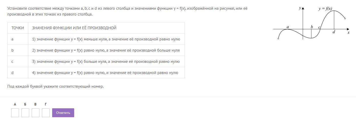
Task: Click option 2 text about positive derivative
Action: (x=106, y=50)
